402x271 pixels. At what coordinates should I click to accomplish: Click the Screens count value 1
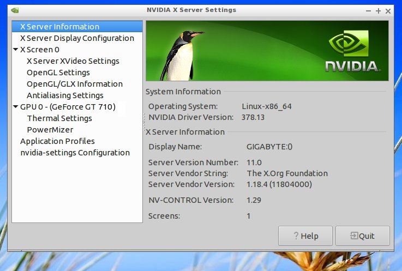(x=248, y=216)
